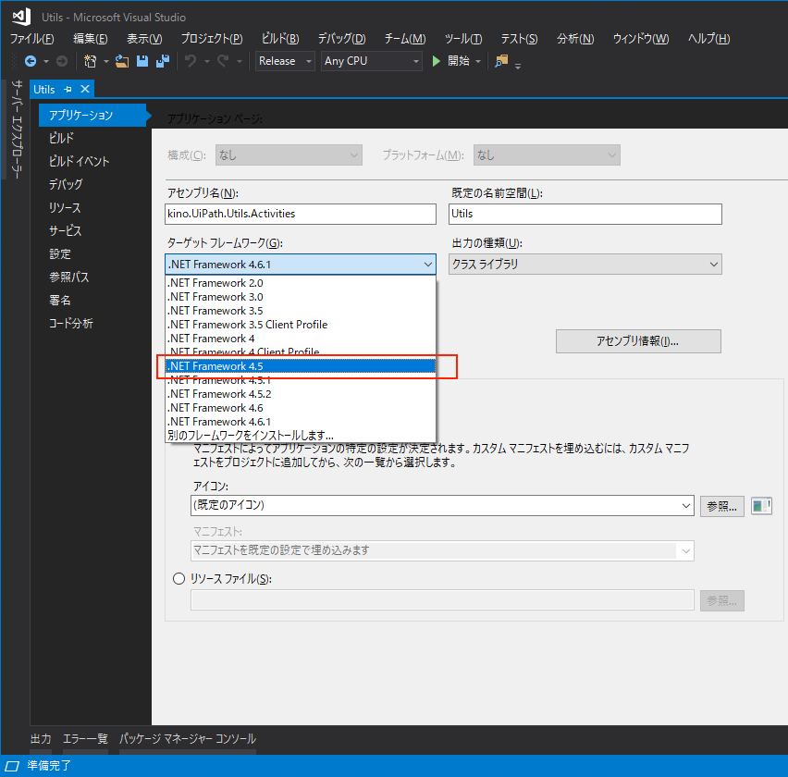Start the build with the green 開始 play icon

pyautogui.click(x=435, y=61)
